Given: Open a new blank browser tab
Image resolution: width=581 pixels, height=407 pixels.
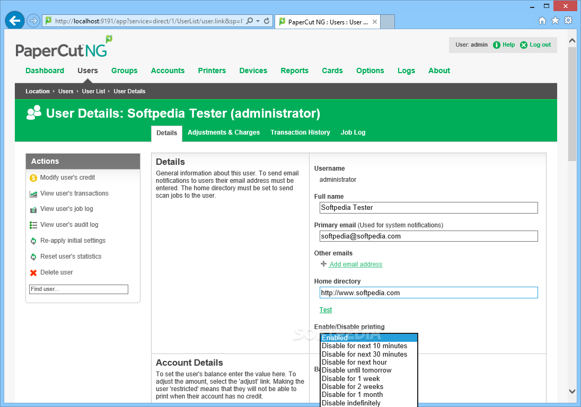Looking at the screenshot, I should [388, 22].
